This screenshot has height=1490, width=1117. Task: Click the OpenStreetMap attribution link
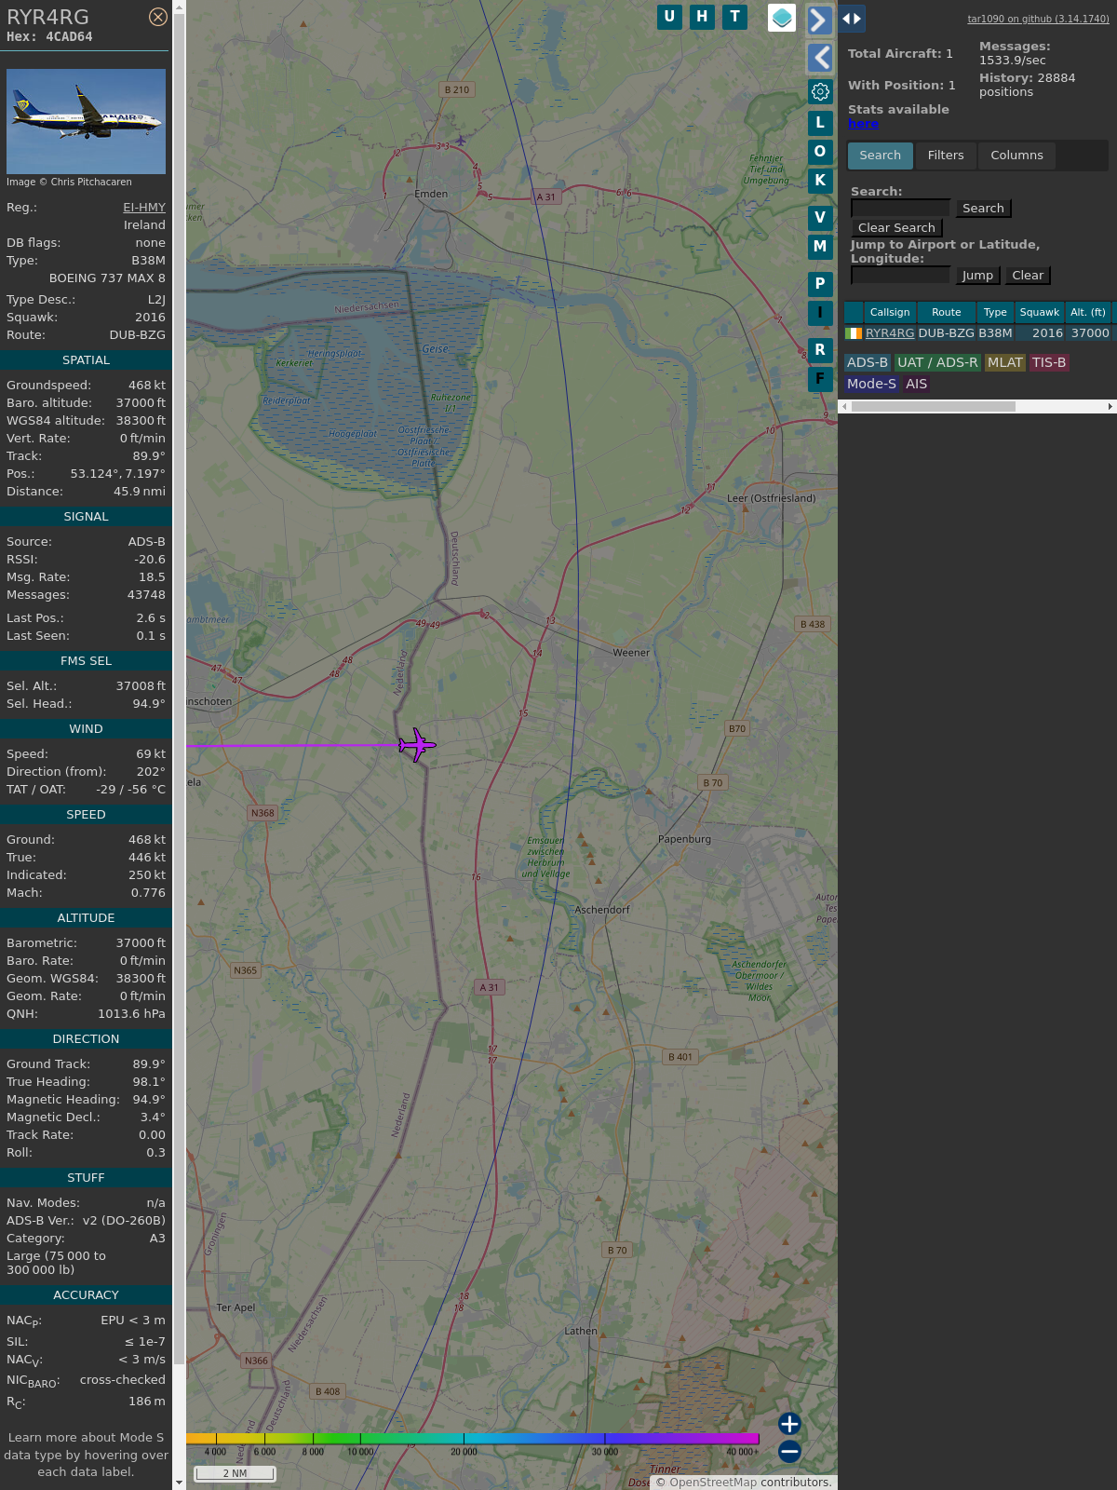(713, 1483)
